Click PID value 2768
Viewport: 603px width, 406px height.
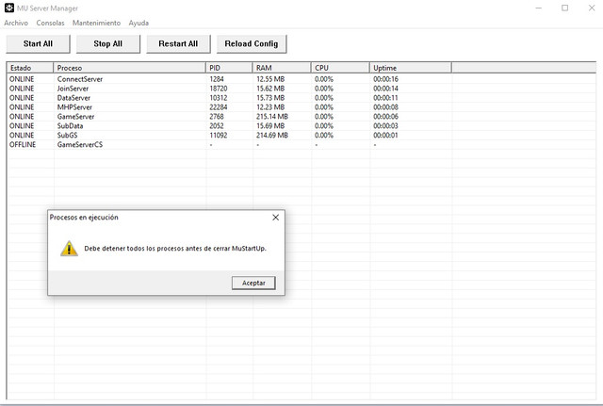(217, 117)
